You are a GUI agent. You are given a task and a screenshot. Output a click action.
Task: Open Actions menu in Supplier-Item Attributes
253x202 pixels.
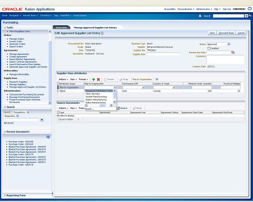pyautogui.click(x=63, y=79)
